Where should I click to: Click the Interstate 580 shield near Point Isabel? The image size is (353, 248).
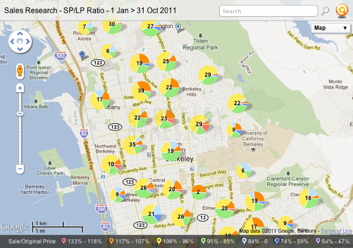pyautogui.click(x=60, y=56)
